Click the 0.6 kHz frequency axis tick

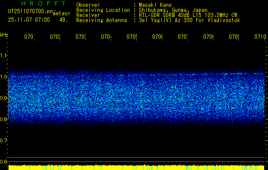(4, 161)
